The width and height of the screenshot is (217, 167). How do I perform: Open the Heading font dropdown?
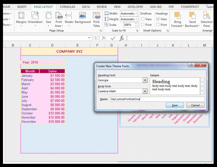pyautogui.click(x=145, y=80)
